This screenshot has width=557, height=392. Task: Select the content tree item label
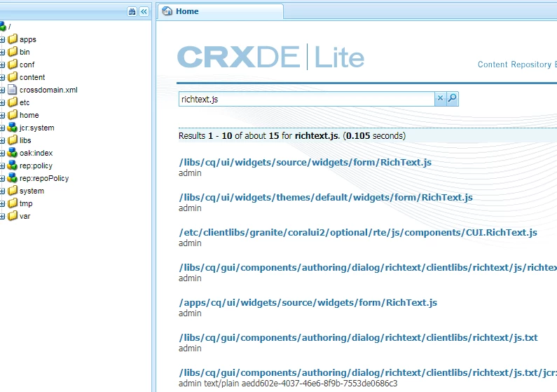32,77
